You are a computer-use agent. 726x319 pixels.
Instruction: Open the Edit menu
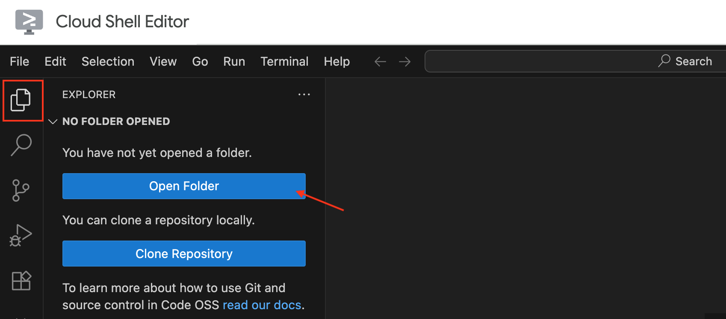(x=55, y=62)
